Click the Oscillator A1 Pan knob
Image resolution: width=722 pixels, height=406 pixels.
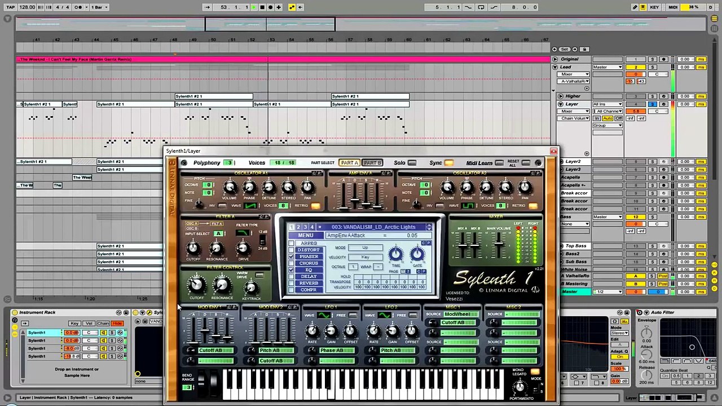tap(307, 188)
